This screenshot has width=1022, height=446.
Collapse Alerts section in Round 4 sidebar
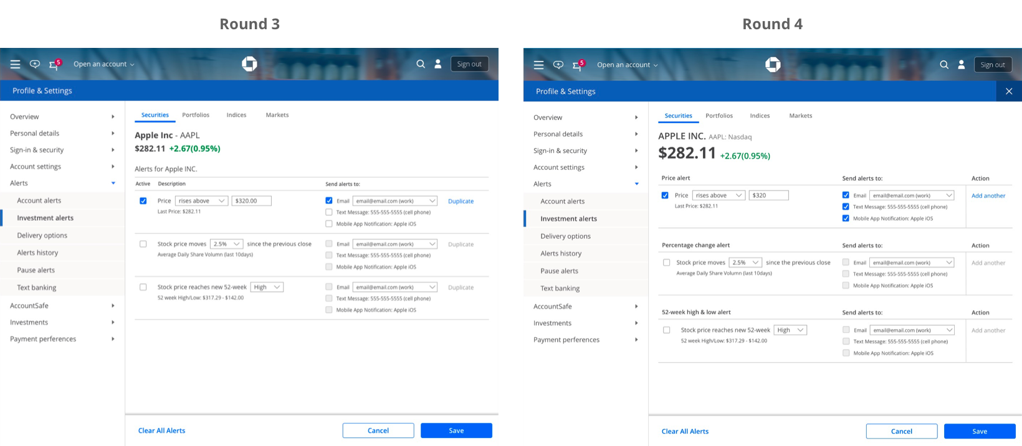pyautogui.click(x=636, y=184)
